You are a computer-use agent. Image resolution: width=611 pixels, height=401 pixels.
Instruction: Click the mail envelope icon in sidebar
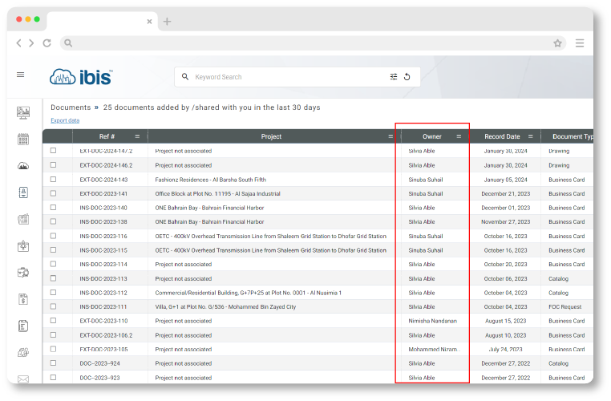[23, 379]
